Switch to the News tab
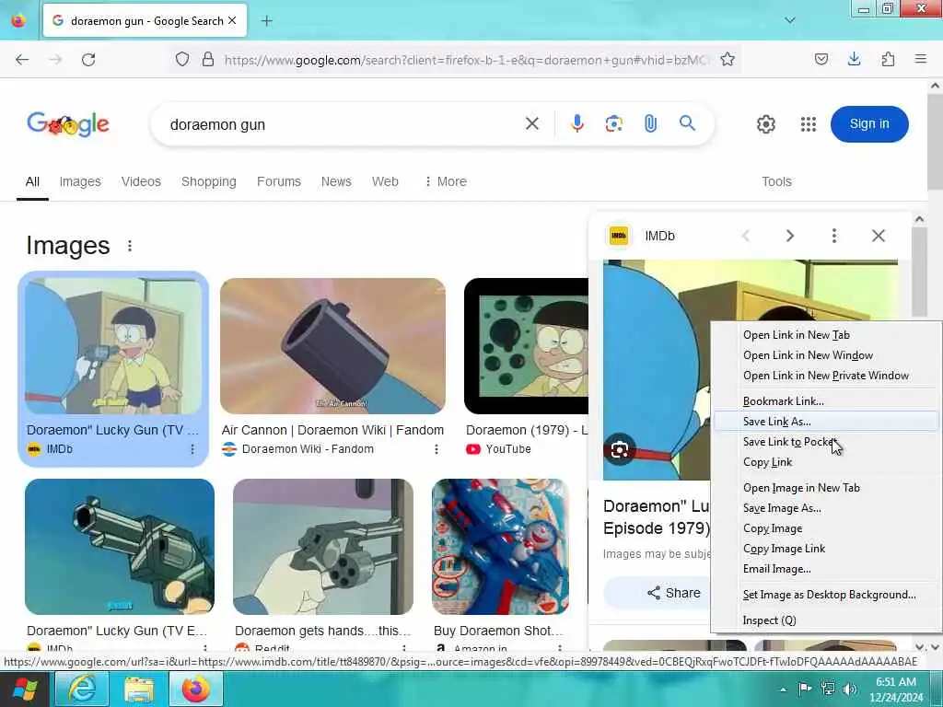The width and height of the screenshot is (943, 707). pyautogui.click(x=336, y=181)
